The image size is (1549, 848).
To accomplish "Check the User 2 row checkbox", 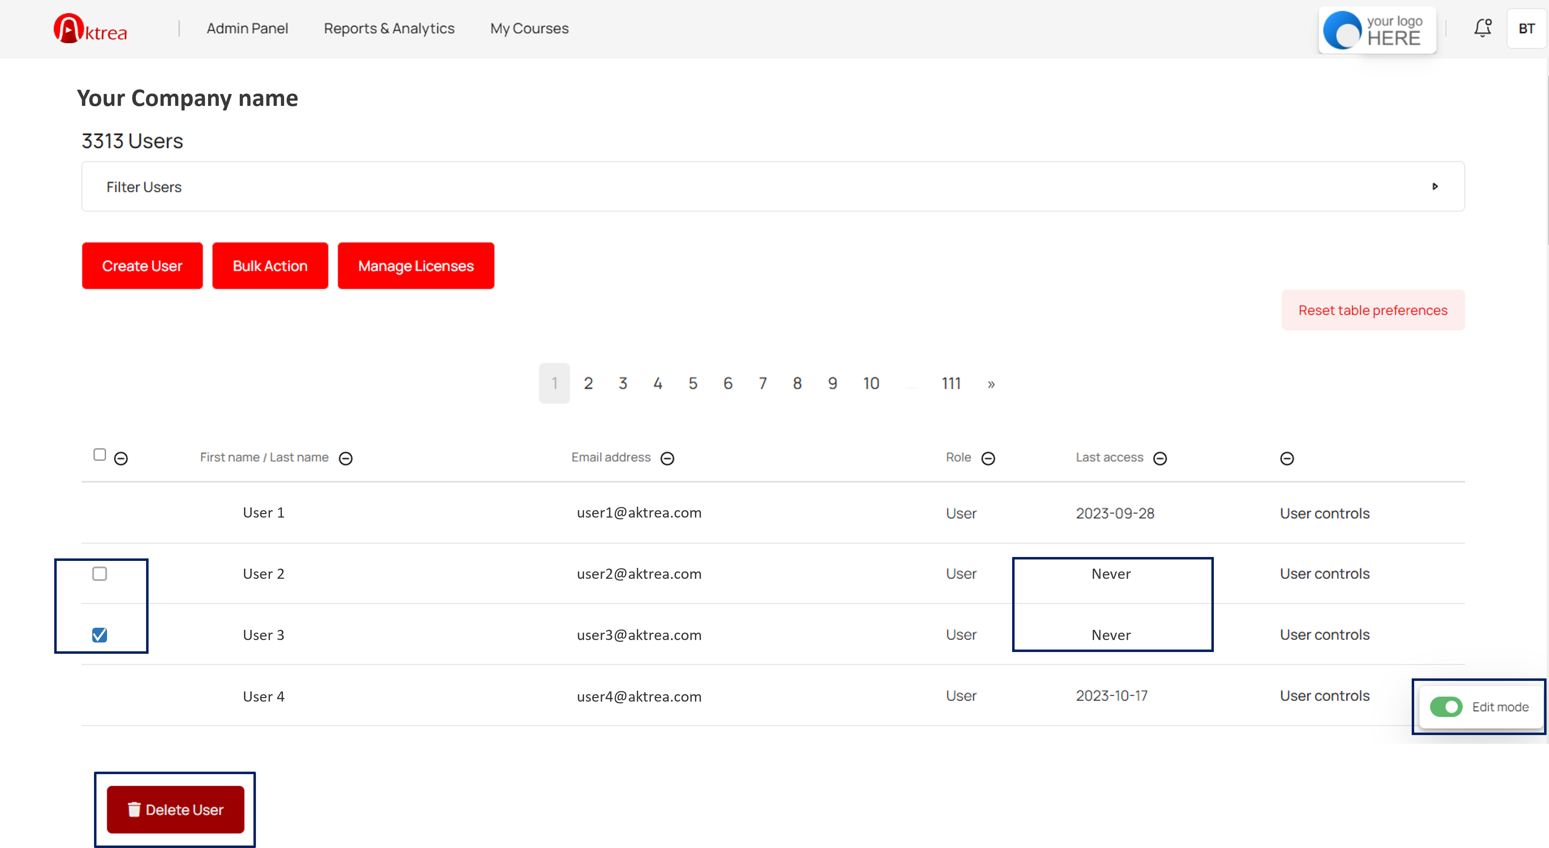I will point(100,573).
